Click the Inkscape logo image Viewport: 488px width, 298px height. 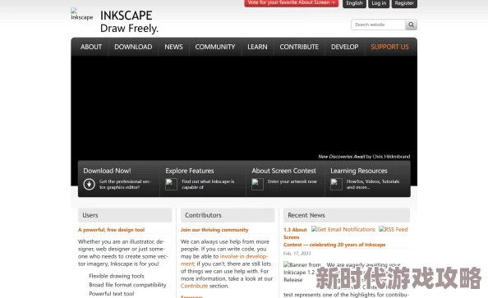tap(81, 14)
